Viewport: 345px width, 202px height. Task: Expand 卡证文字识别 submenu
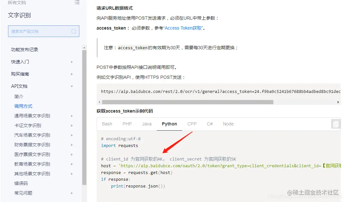[x=72, y=125]
